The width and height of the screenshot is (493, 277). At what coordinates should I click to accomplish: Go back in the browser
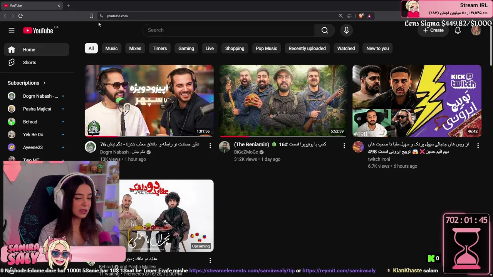pos(5,16)
